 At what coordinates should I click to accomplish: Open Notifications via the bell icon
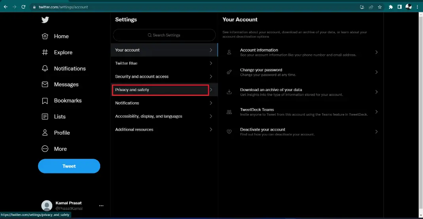pos(45,69)
